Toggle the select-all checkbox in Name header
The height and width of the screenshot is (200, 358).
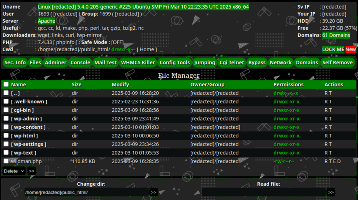coord(6,84)
